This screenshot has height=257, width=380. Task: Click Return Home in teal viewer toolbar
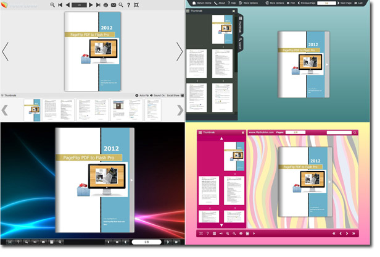pos(202,3)
